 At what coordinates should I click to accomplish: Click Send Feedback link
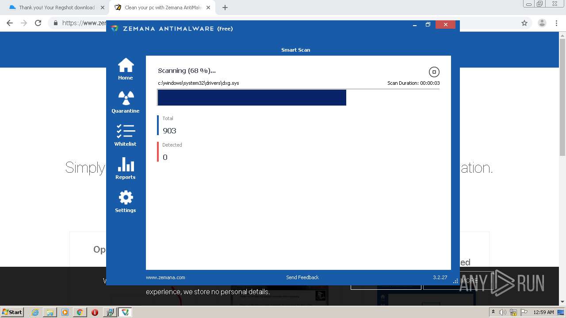click(302, 277)
